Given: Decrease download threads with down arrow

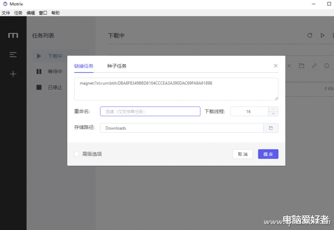Looking at the screenshot, I should tap(273, 114).
